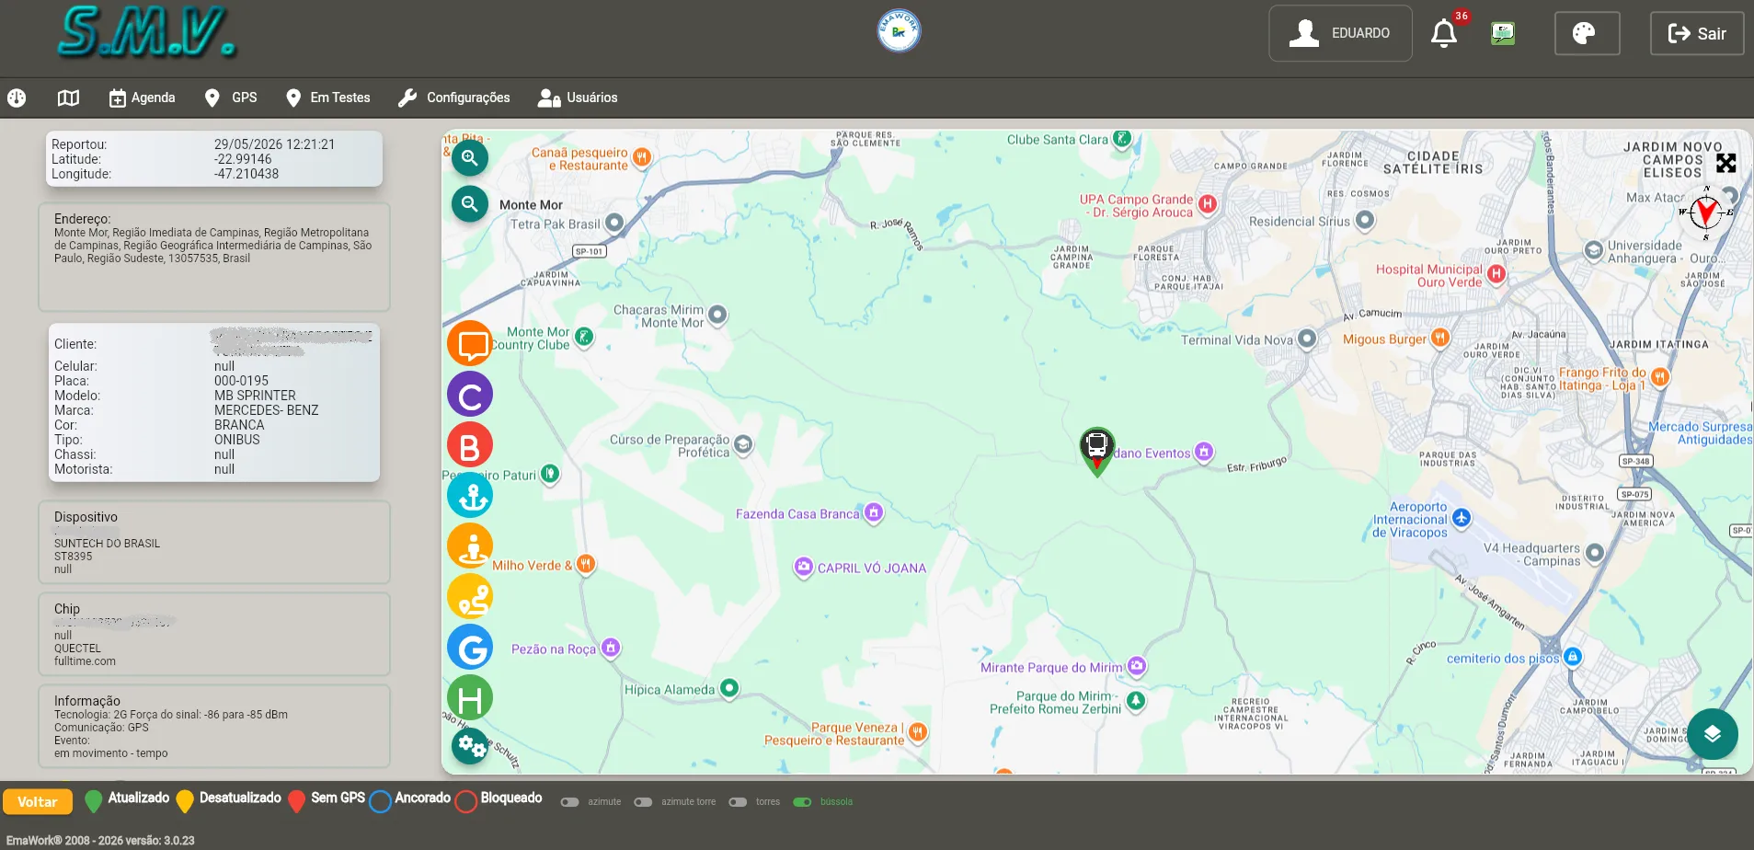1754x850 pixels.
Task: Open the Usuários menu
Action: click(x=578, y=98)
